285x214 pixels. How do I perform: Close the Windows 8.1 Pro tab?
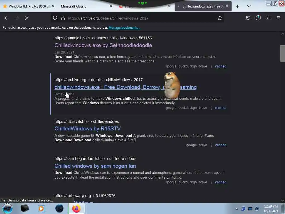point(53,6)
